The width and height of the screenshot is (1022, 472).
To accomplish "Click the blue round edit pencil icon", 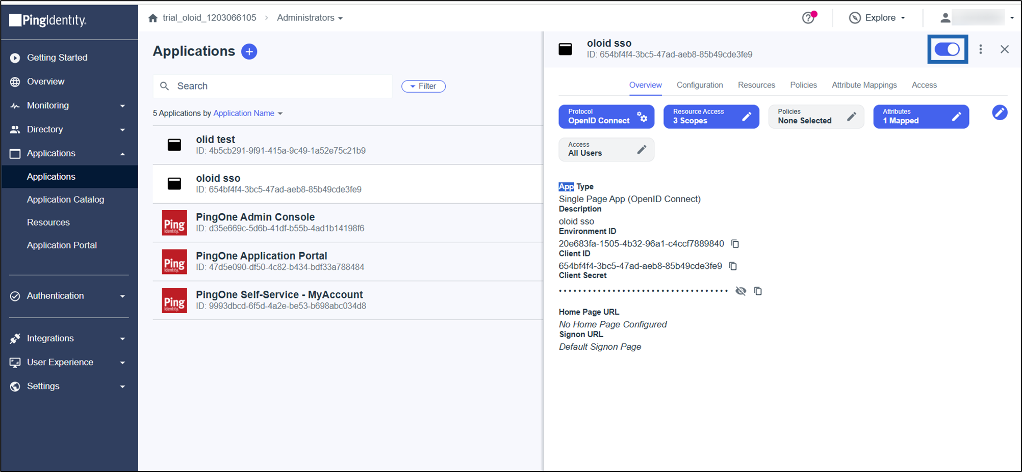I will click(1000, 113).
